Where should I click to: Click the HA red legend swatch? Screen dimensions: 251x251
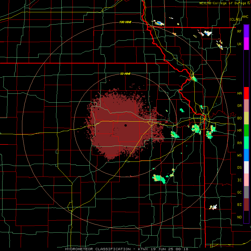click(246, 93)
